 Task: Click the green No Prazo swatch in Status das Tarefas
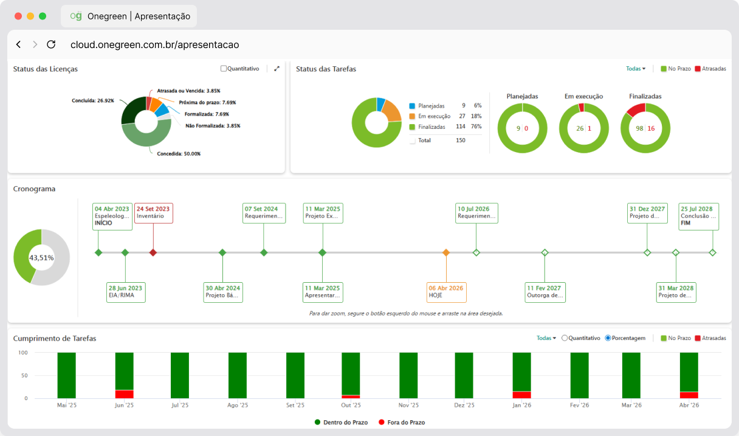pyautogui.click(x=664, y=69)
